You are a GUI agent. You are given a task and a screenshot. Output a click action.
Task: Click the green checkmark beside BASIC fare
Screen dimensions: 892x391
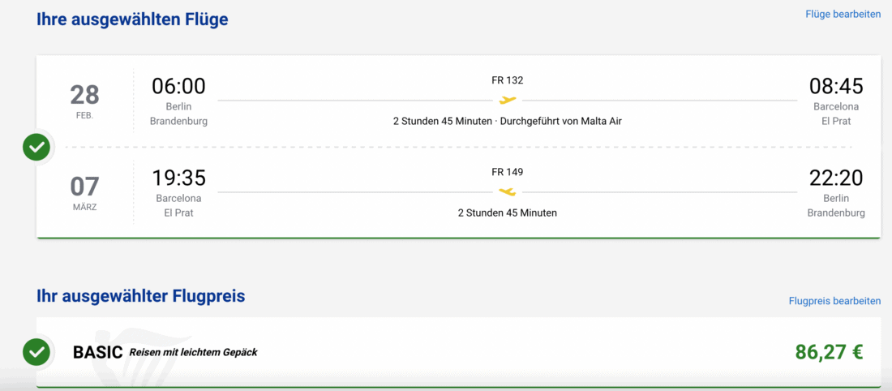pos(36,351)
